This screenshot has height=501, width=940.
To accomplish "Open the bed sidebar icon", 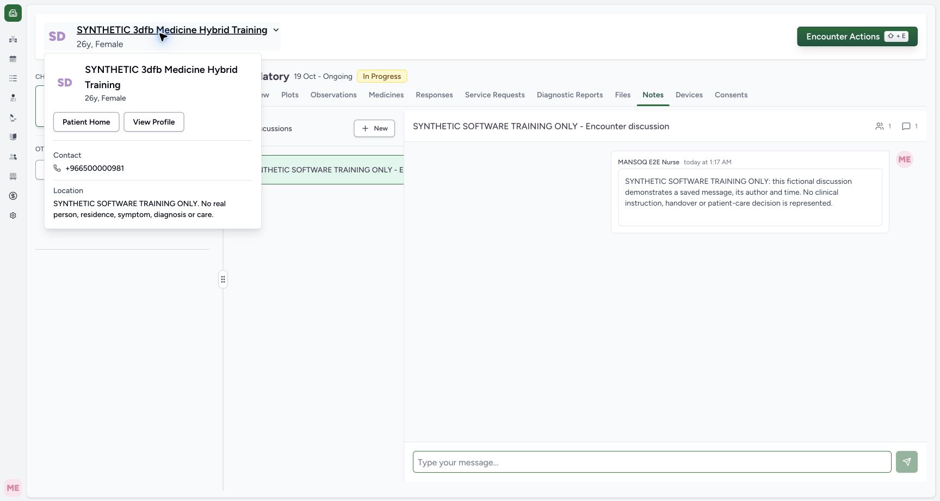I will tap(13, 176).
